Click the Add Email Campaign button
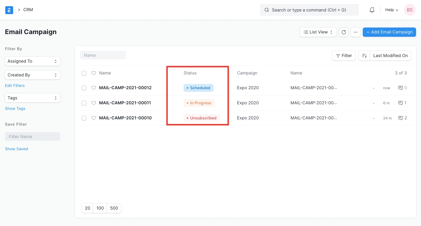This screenshot has width=421, height=226. (x=389, y=32)
